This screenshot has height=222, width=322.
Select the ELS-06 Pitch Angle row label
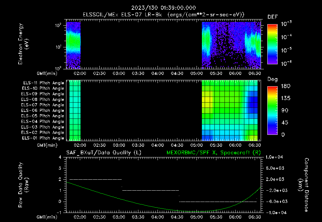point(42,111)
